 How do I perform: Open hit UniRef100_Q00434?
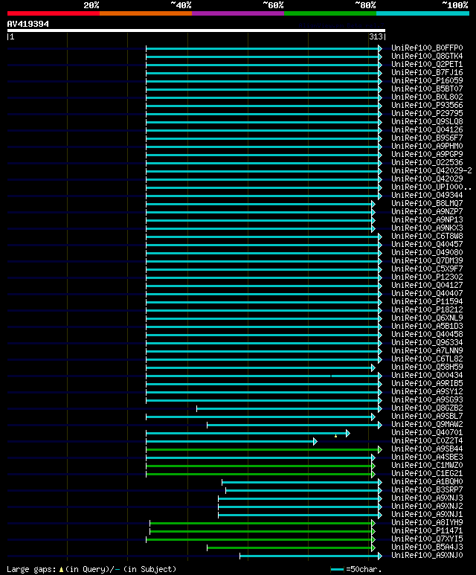427,375
